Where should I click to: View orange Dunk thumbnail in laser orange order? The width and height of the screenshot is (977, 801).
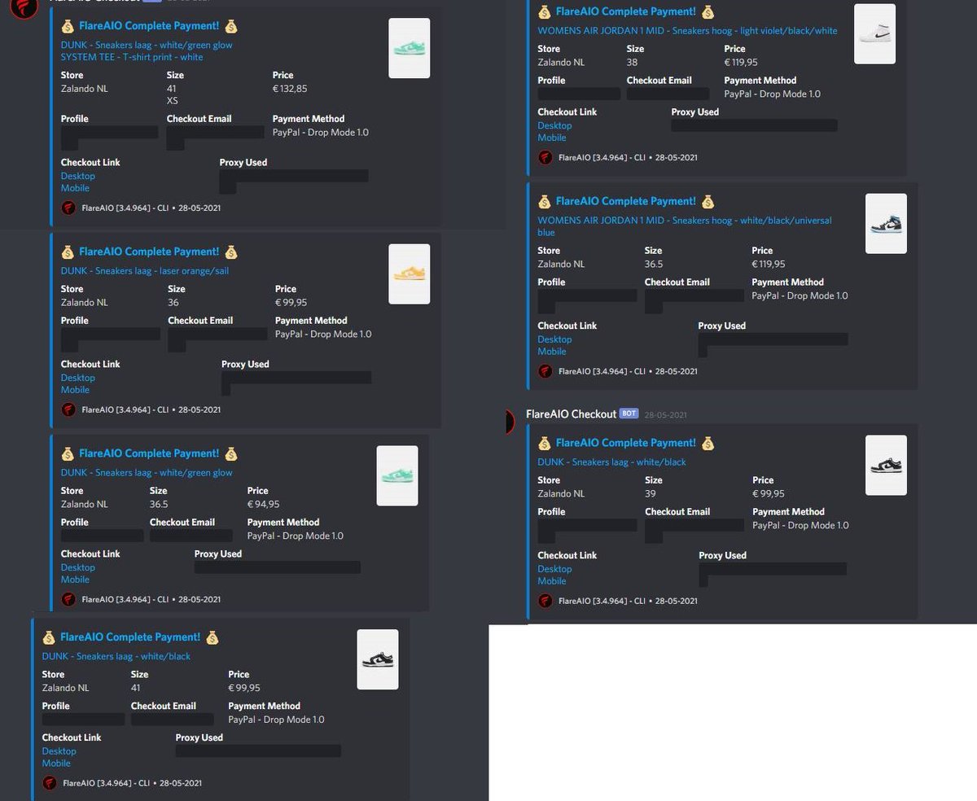(x=409, y=274)
